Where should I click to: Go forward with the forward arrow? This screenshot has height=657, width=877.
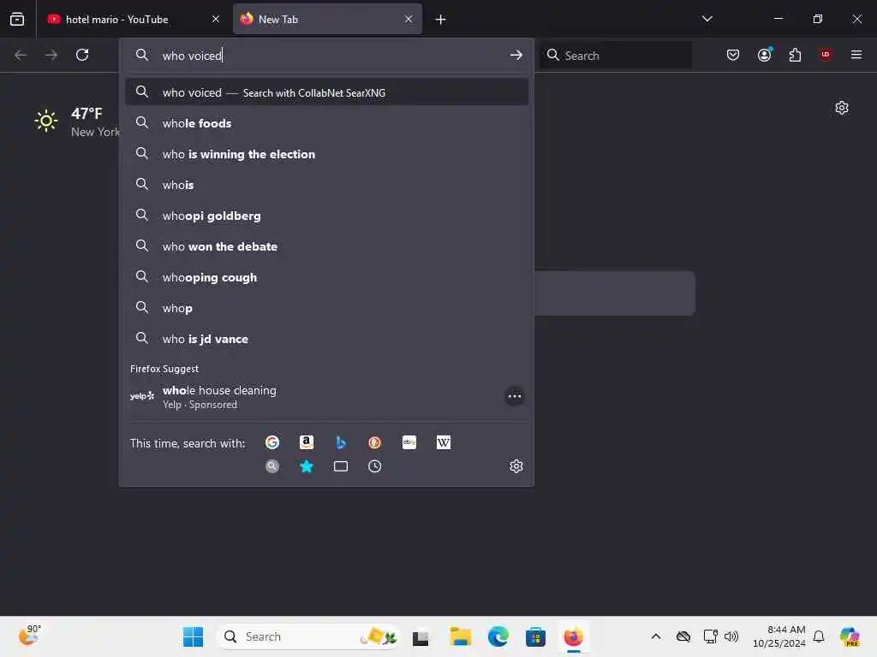(51, 55)
